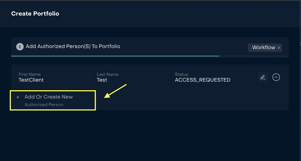Click the Create Portfolio page heading
301x161 pixels.
35,13
